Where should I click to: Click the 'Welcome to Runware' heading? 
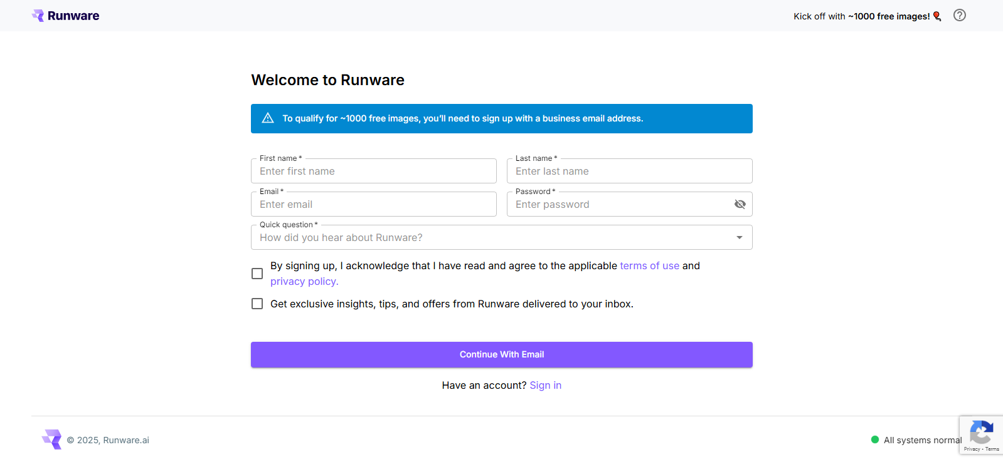click(x=327, y=80)
